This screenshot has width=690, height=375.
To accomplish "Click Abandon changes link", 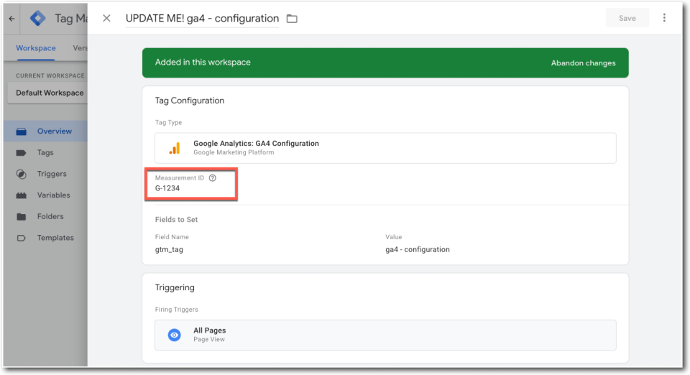I will click(x=583, y=63).
